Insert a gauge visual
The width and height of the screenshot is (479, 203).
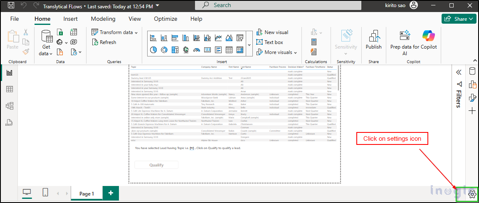[x=197, y=49]
